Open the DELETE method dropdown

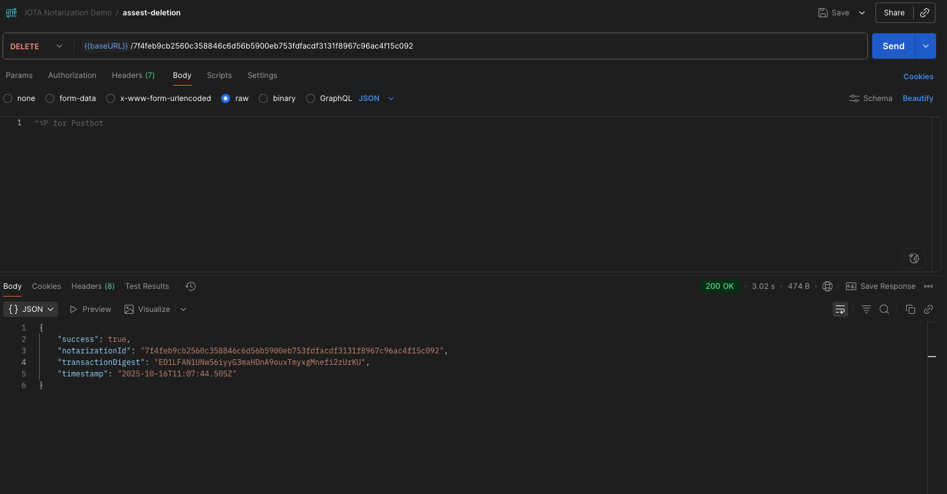pyautogui.click(x=36, y=46)
